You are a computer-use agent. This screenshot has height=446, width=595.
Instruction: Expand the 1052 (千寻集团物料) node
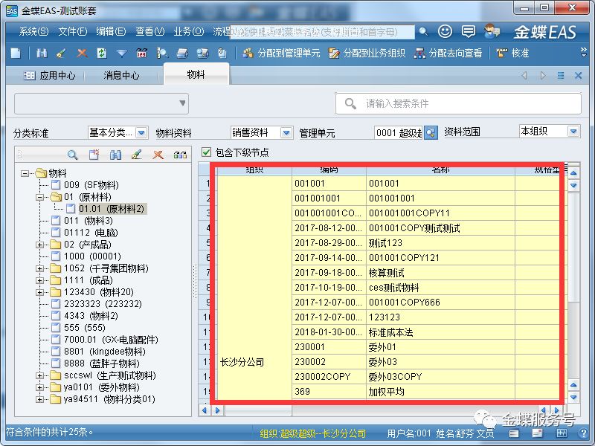[39, 268]
